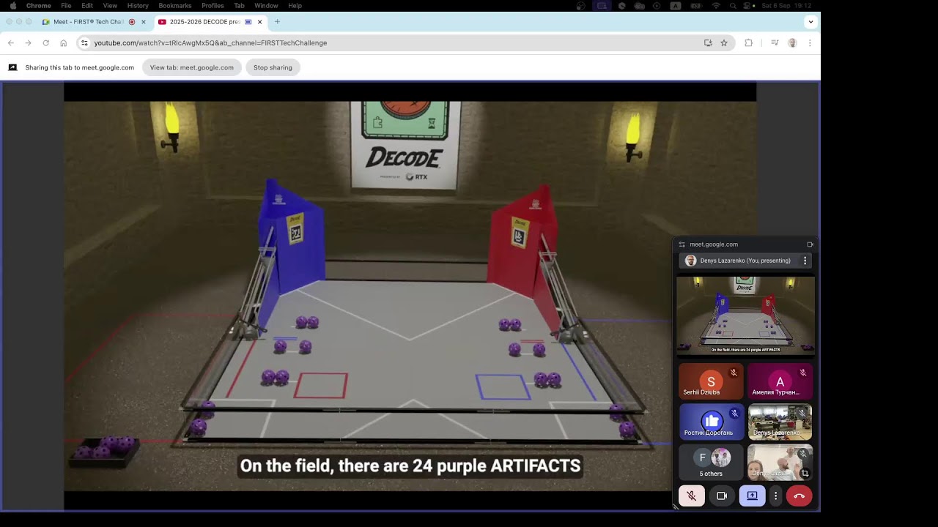
Task: Open more options in Meet control bar
Action: [x=775, y=496]
